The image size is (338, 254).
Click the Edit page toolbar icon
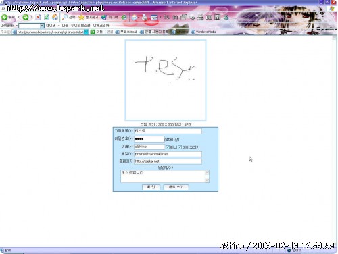click(154, 17)
